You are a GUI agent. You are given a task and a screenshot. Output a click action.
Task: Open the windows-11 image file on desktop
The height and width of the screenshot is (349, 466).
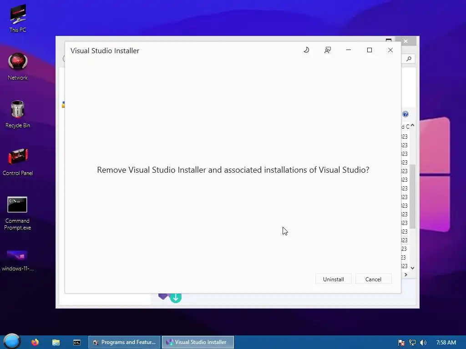point(18,260)
